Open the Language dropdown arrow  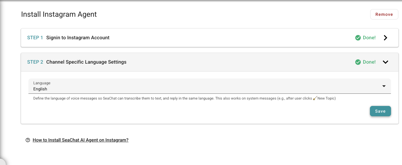tap(384, 86)
